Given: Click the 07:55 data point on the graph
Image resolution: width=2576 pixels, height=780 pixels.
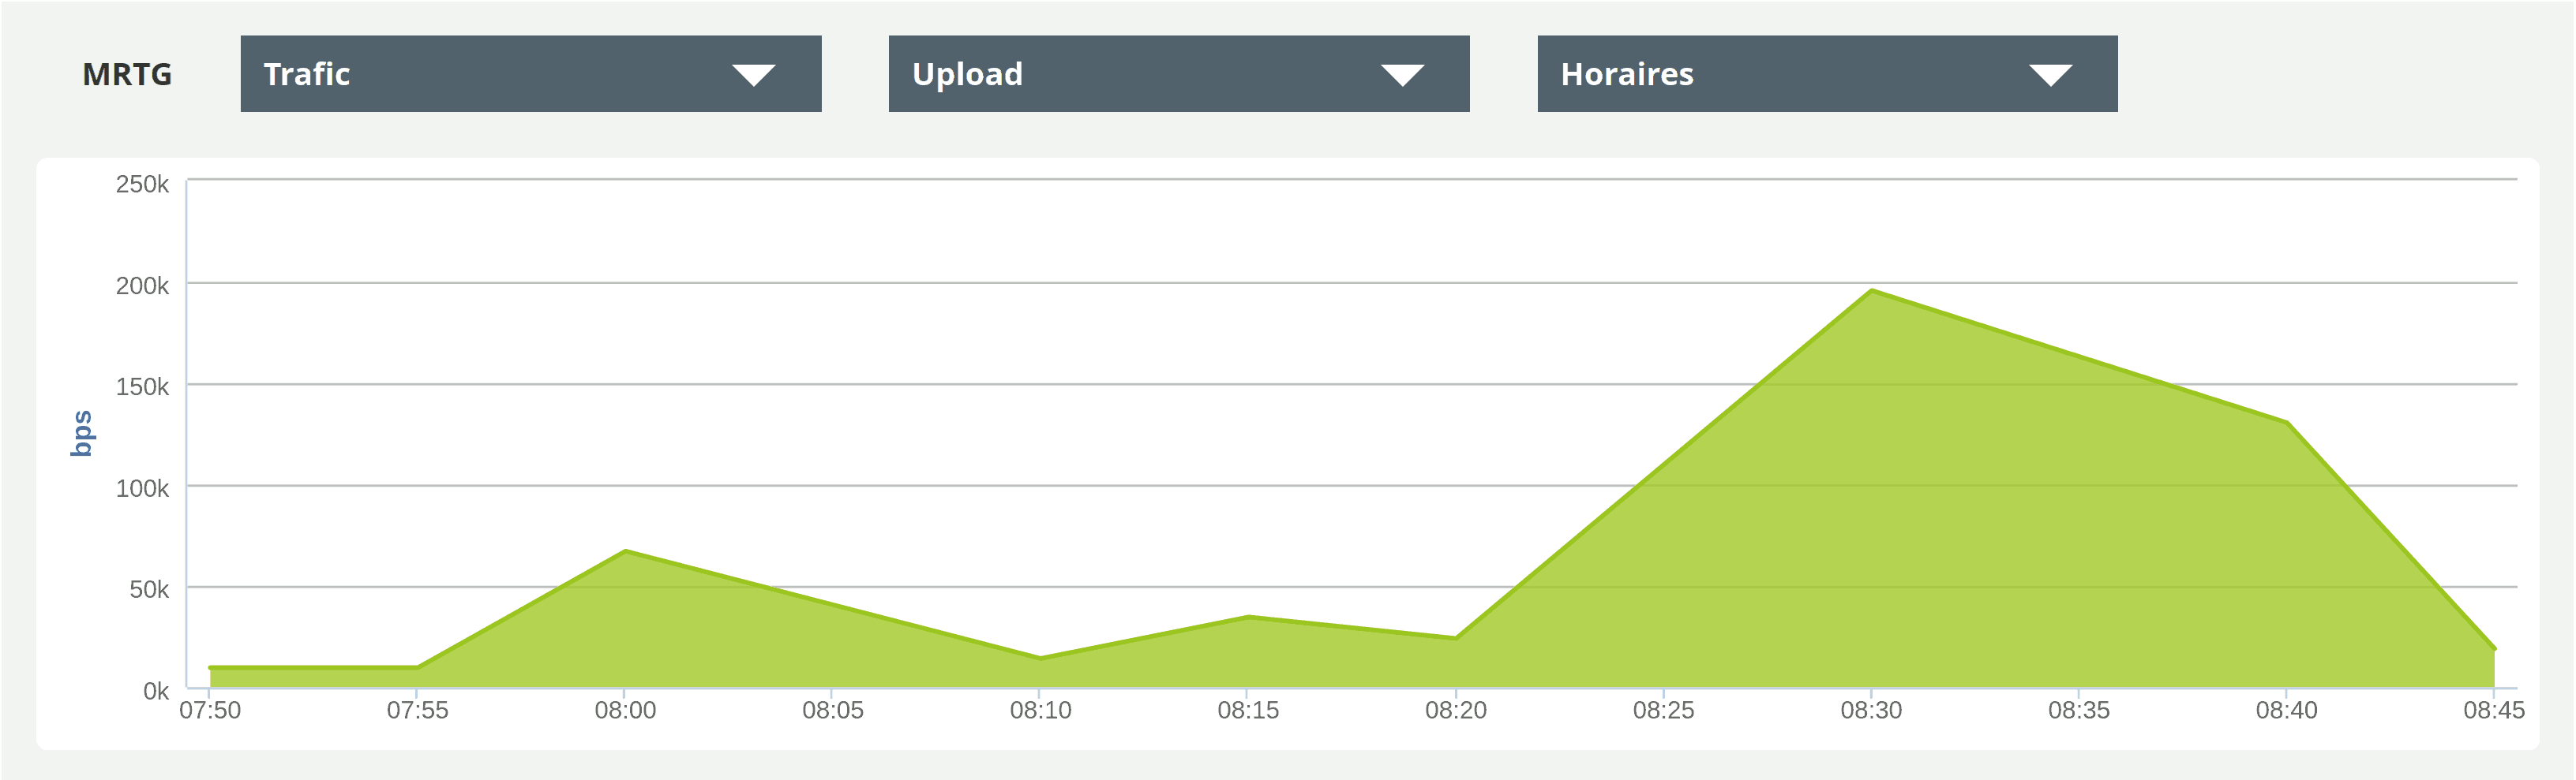Looking at the screenshot, I should 417,667.
